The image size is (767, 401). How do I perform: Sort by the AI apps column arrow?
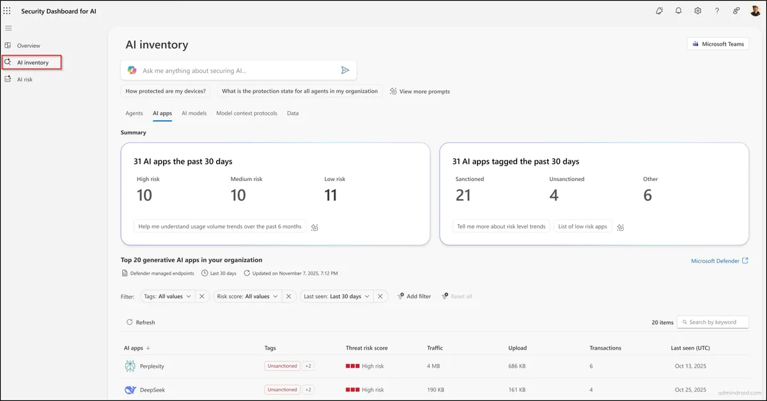tap(150, 348)
